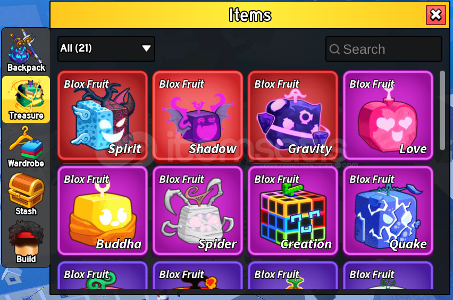453x300 pixels.
Task: Click the items list scrollbar
Action: (x=442, y=111)
